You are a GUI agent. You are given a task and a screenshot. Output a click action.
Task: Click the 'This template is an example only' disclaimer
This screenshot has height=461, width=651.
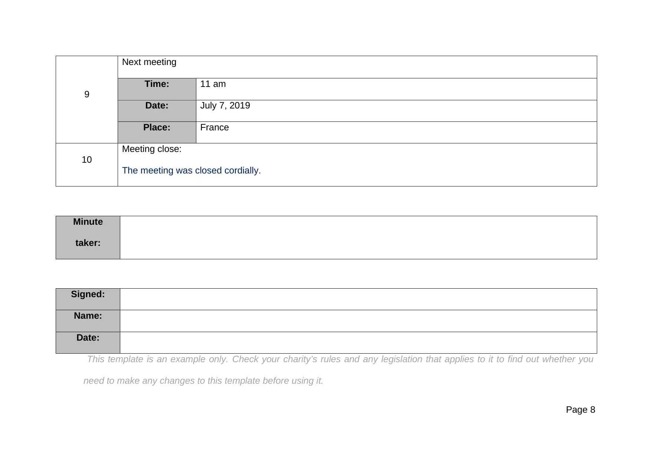coord(338,370)
